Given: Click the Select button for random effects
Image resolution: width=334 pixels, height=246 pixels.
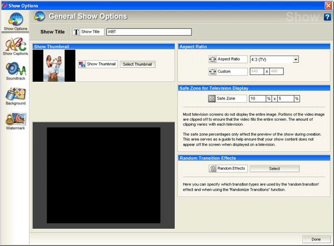Looking at the screenshot, I should 274,169.
